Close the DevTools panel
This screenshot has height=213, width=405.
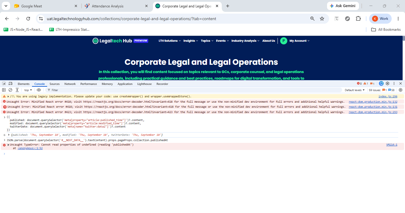pyautogui.click(x=401, y=84)
